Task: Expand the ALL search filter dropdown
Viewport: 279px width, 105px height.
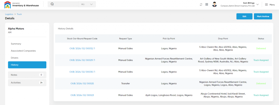Action: point(87,4)
